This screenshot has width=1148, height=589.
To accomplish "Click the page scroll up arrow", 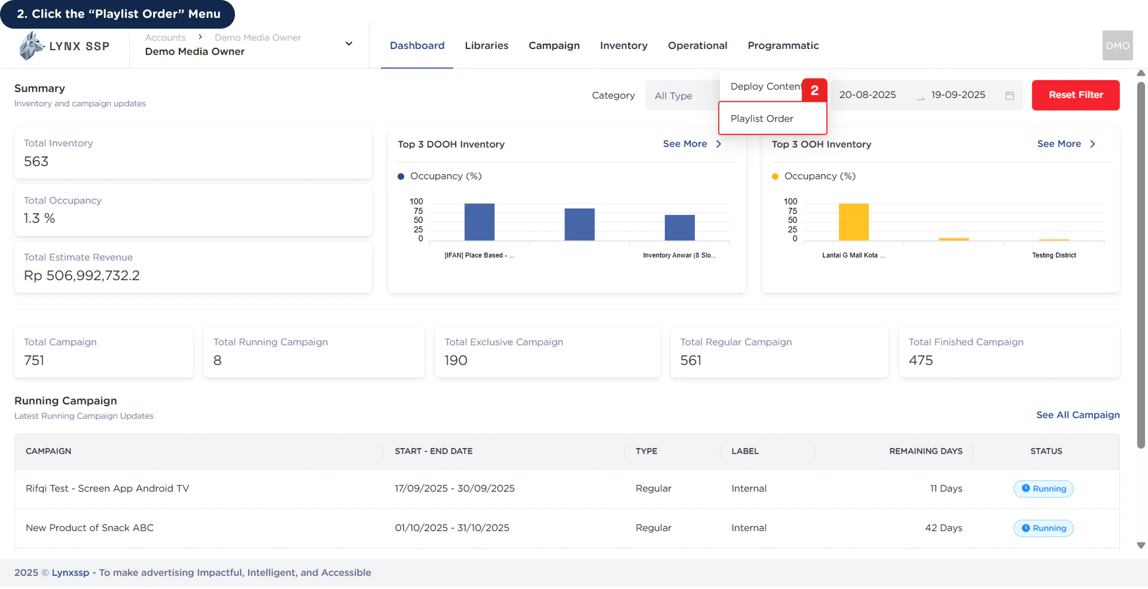I will pyautogui.click(x=1141, y=73).
